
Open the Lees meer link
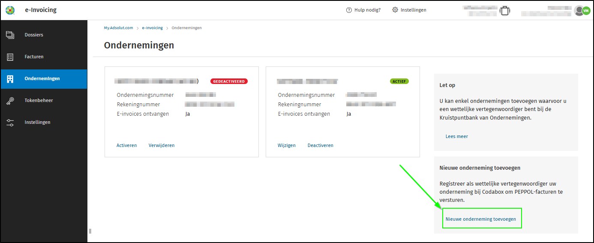[456, 136]
